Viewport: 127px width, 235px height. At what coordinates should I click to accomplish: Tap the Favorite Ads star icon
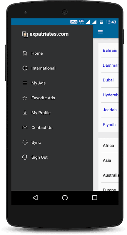pyautogui.click(x=25, y=98)
